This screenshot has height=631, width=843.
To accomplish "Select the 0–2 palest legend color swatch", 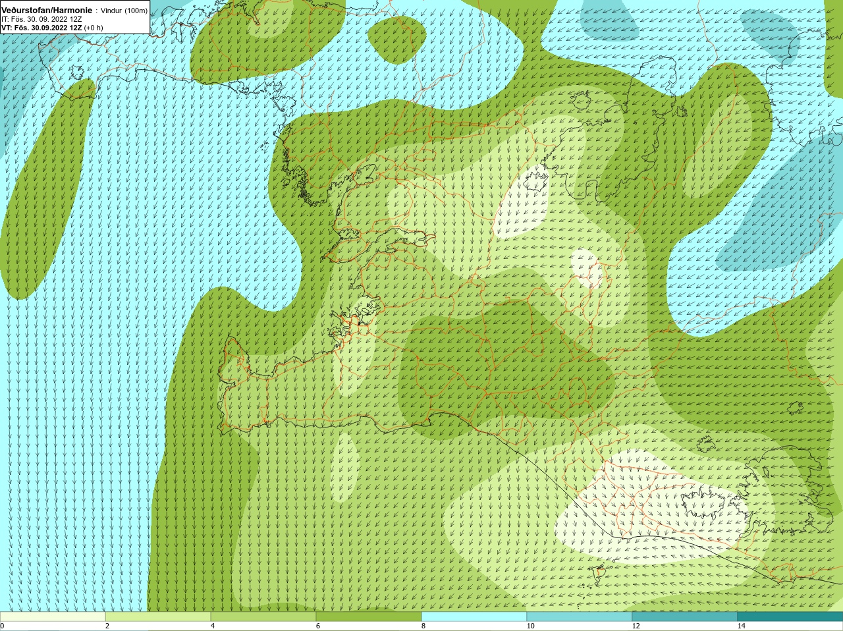I will [x=53, y=617].
